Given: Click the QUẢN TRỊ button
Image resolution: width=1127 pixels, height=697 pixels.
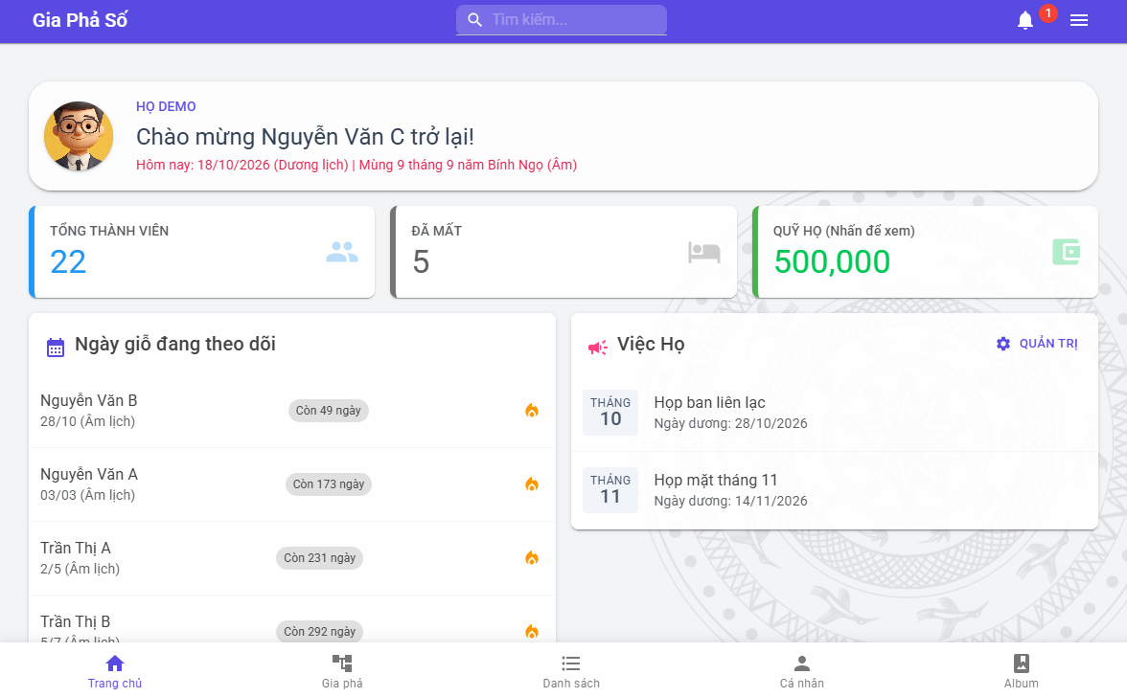Looking at the screenshot, I should click(x=1037, y=344).
